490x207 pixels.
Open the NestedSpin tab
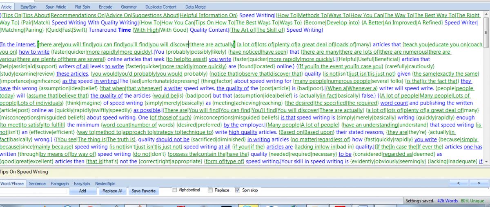105,184
